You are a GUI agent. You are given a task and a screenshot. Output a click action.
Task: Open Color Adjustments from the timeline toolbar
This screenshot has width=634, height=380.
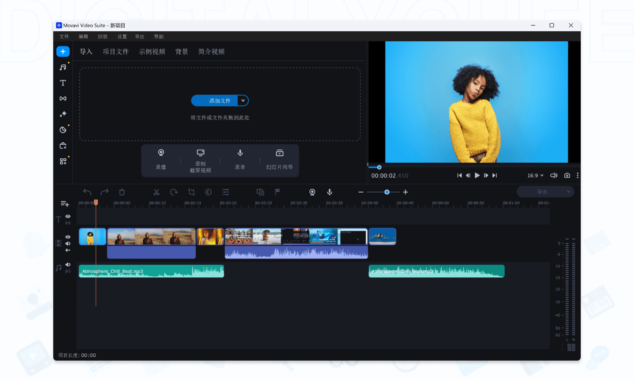[208, 192]
